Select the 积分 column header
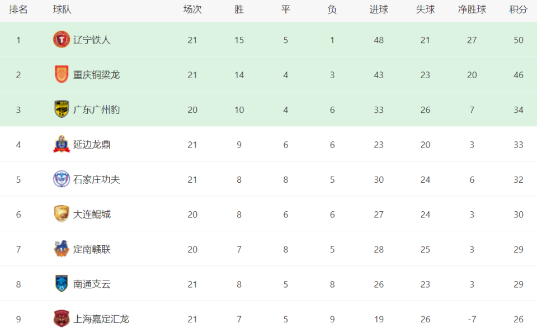This screenshot has height=333, width=537. pos(518,9)
